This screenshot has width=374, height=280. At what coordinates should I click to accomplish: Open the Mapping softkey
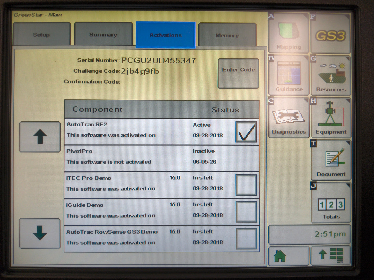coord(289,33)
